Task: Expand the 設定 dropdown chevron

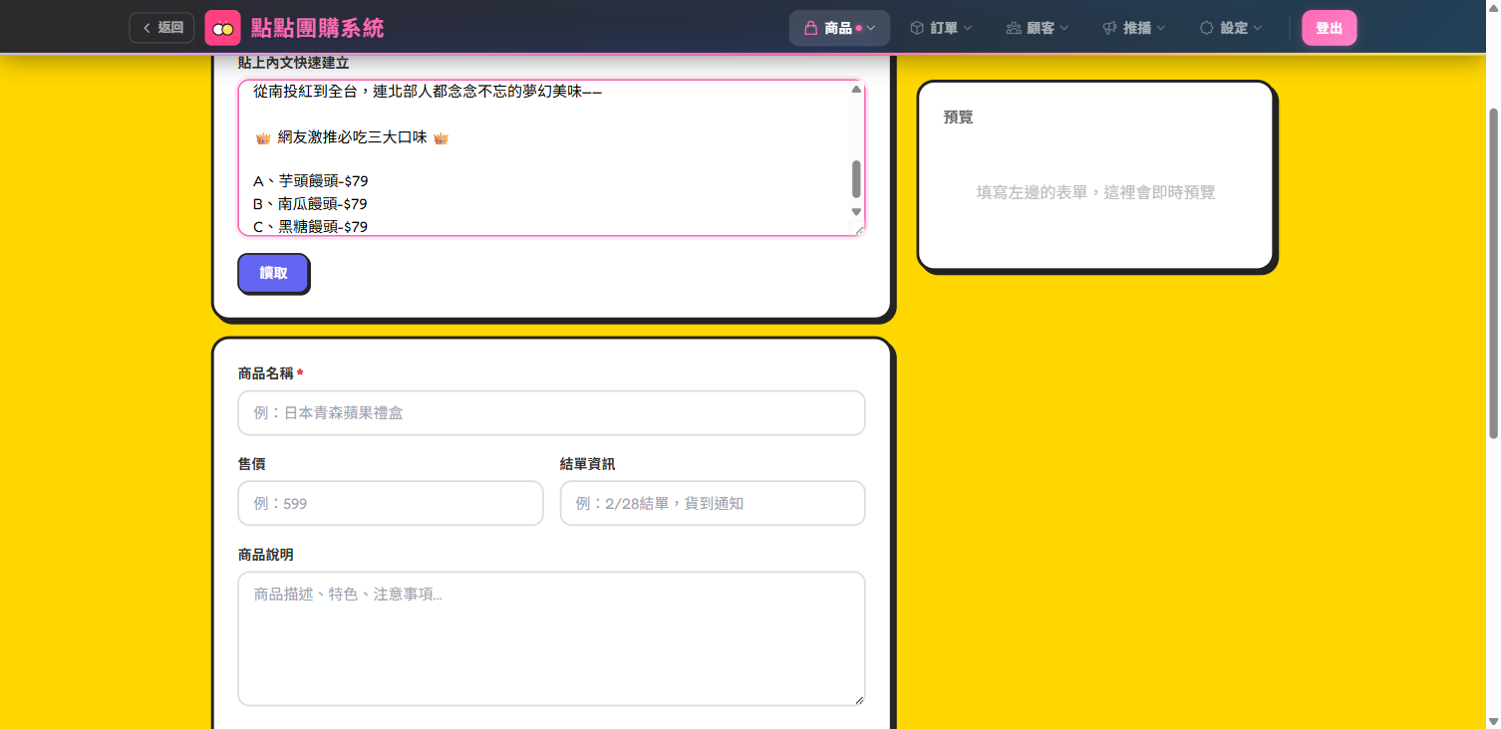Action: click(1257, 28)
